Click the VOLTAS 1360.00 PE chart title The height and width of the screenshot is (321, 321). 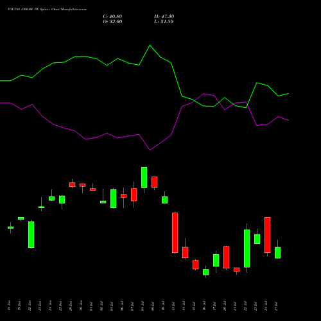point(47,10)
